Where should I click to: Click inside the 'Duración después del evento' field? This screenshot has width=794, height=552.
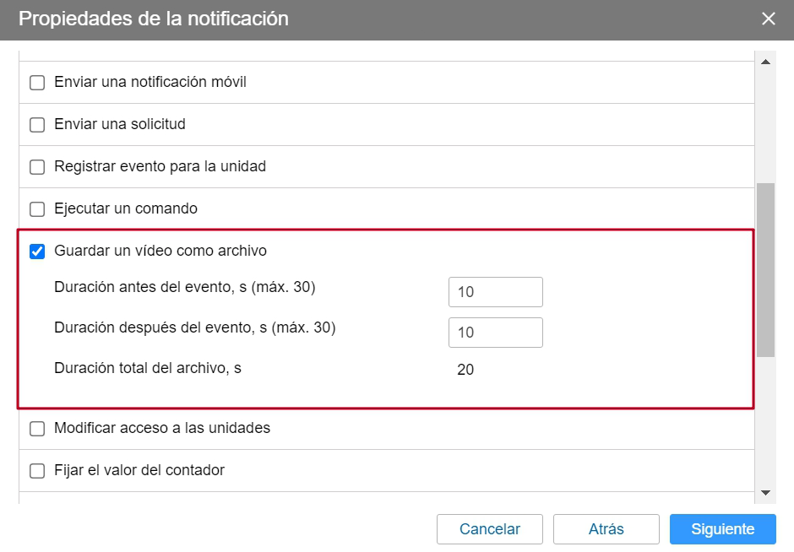click(495, 332)
